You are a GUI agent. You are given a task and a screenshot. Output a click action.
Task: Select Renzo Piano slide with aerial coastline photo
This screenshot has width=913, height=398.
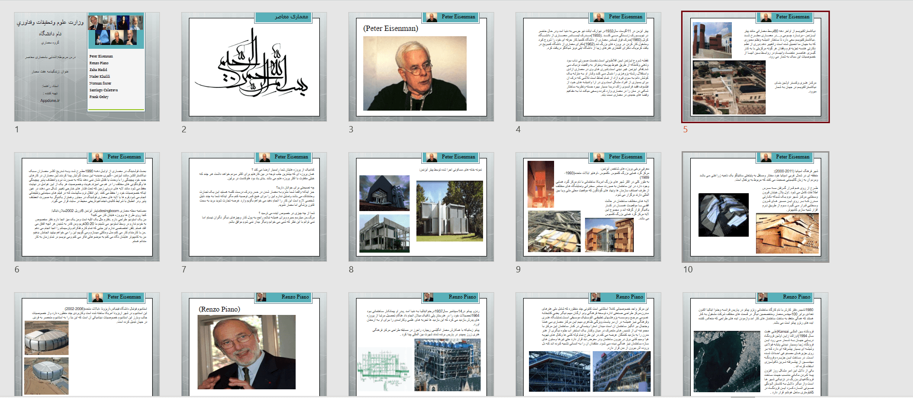point(756,345)
